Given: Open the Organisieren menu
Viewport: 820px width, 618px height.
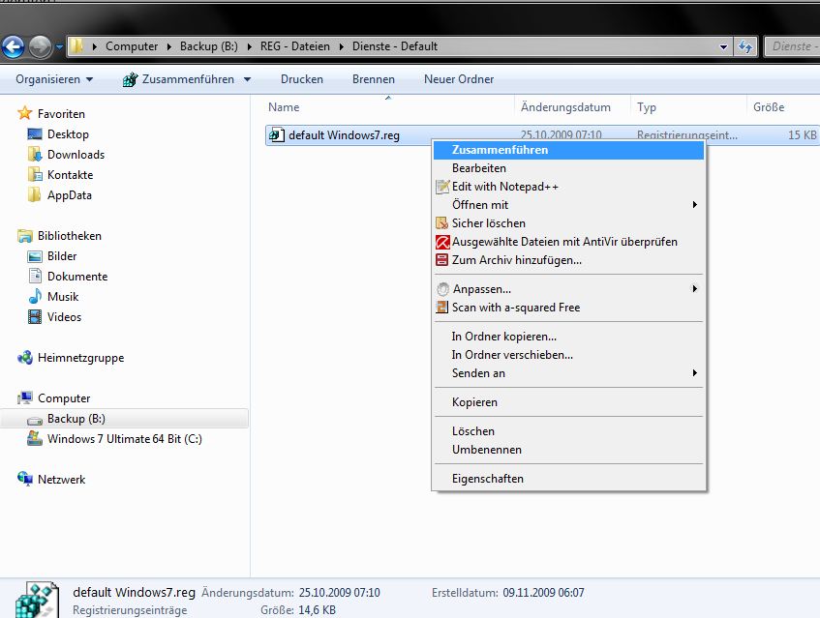Looking at the screenshot, I should (54, 79).
